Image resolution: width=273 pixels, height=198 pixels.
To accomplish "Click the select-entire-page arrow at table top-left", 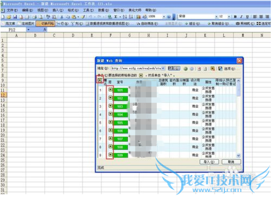I will [99, 80].
